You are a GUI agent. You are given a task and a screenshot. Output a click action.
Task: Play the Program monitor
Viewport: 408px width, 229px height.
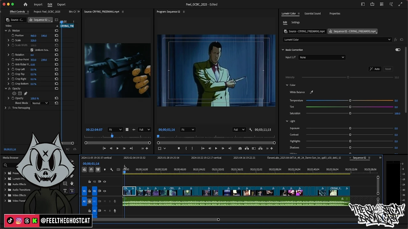click(x=216, y=149)
